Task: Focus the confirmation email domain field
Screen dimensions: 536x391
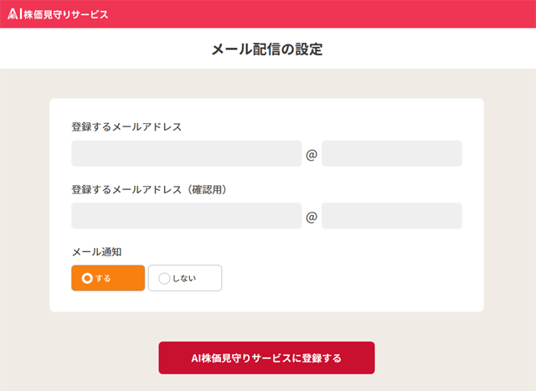Action: point(391,216)
